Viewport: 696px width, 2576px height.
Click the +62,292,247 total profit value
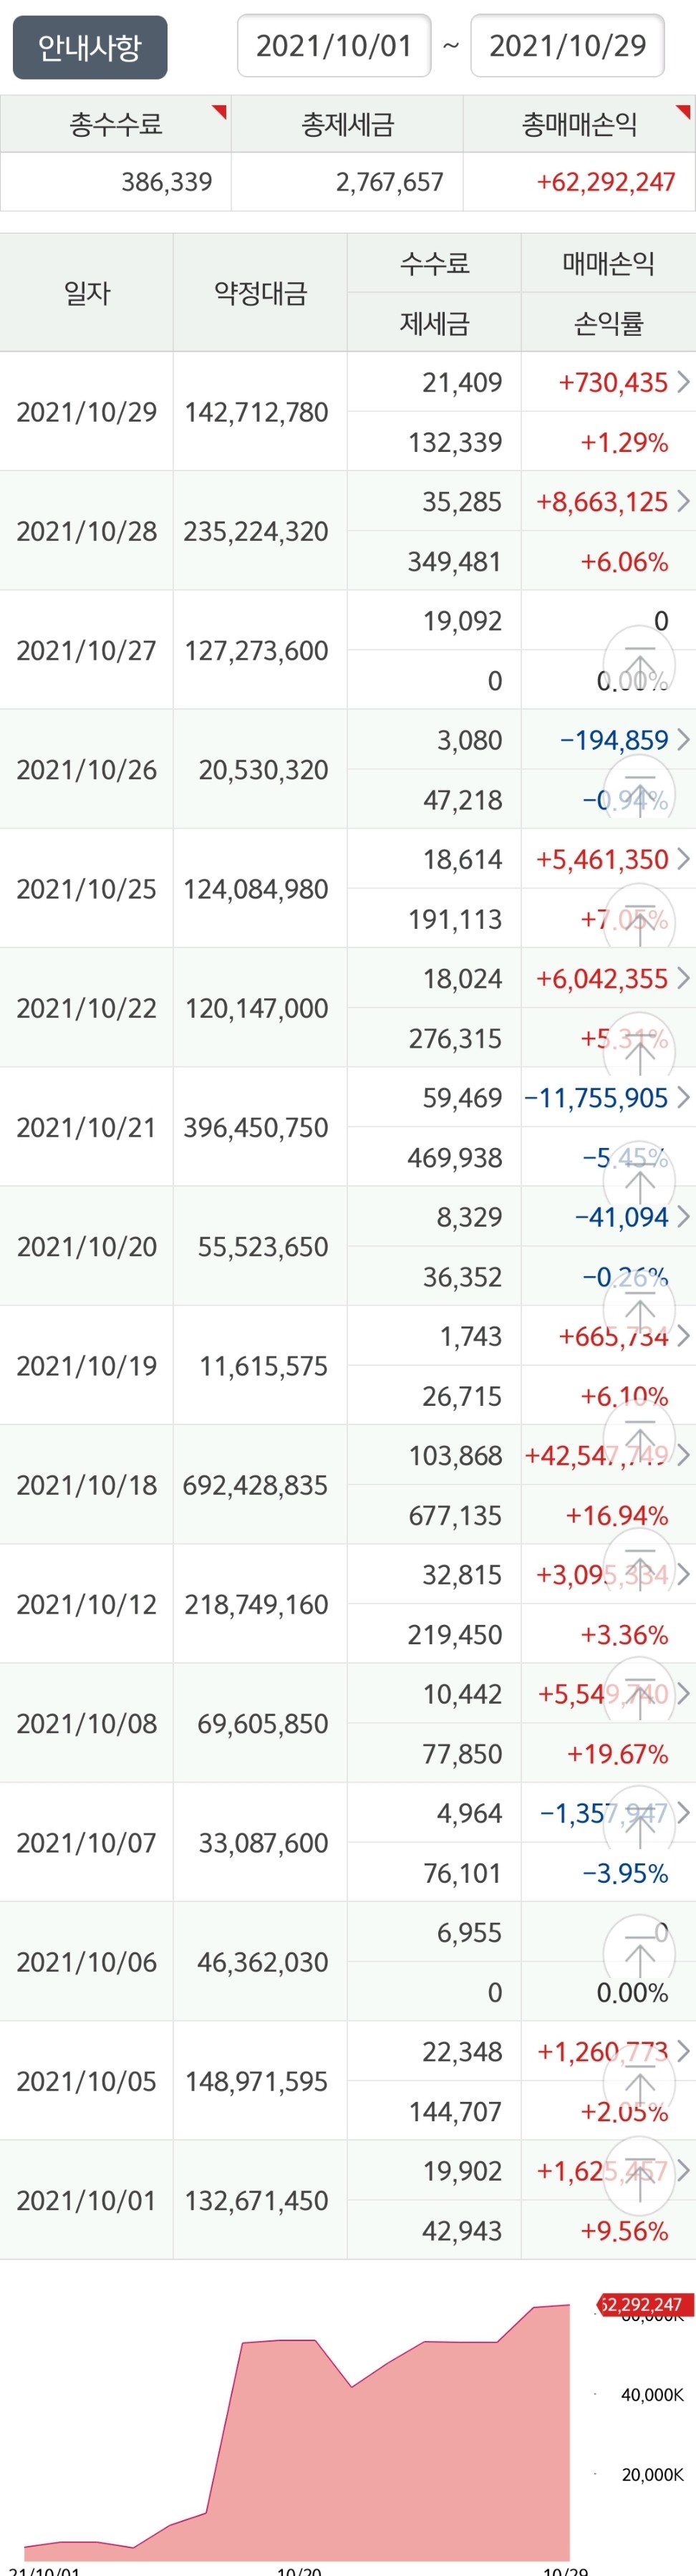[x=606, y=182]
